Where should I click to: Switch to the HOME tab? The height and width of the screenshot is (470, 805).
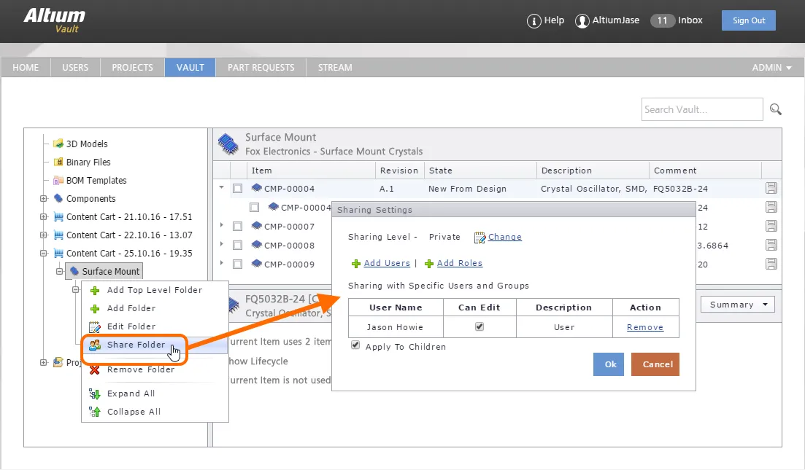click(26, 68)
